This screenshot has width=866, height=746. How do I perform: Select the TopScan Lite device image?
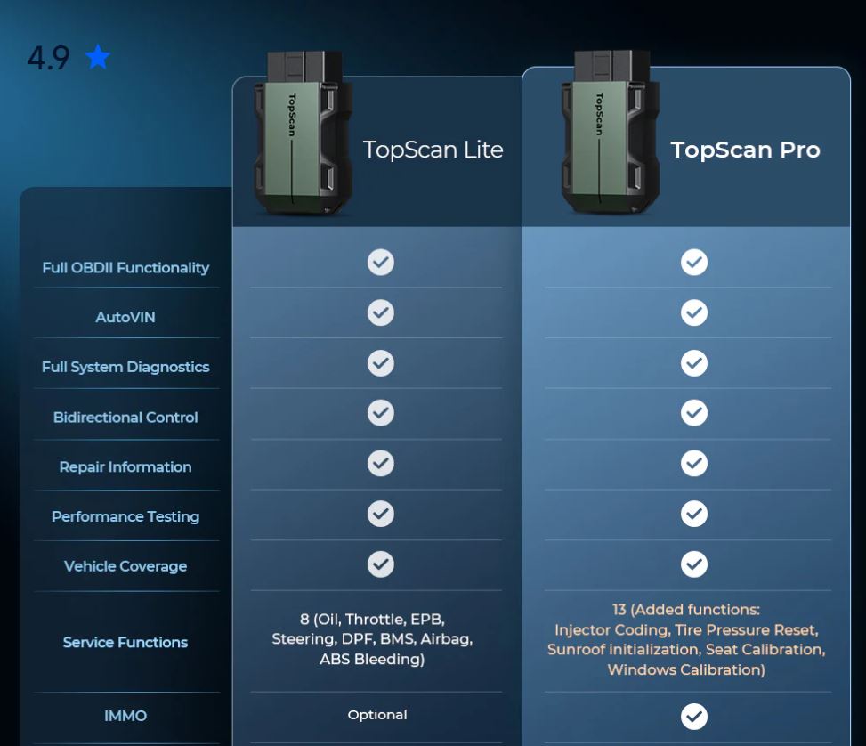click(303, 133)
